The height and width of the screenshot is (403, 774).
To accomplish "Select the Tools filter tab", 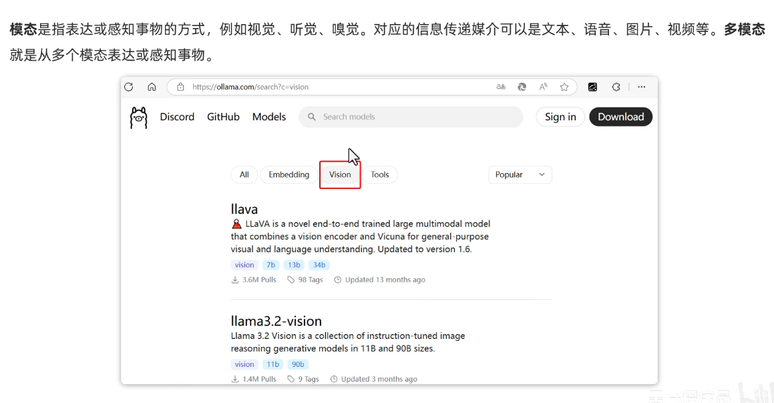I will [379, 175].
